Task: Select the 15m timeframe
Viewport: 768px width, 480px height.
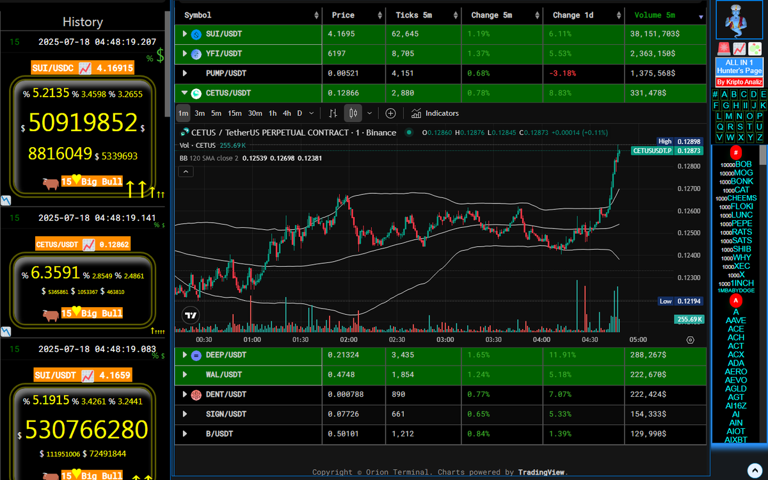Action: click(x=235, y=113)
